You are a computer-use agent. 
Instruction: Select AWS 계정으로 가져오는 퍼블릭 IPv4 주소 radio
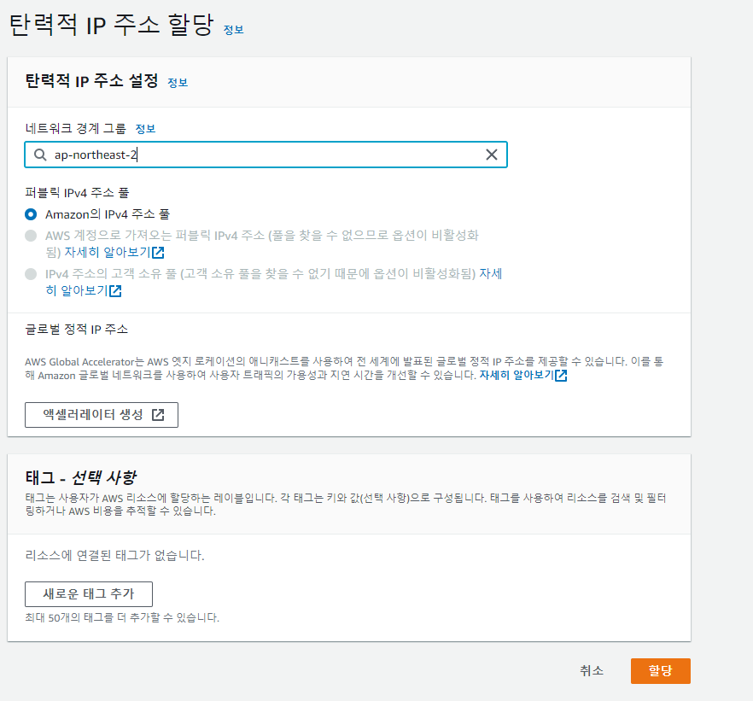[x=31, y=236]
